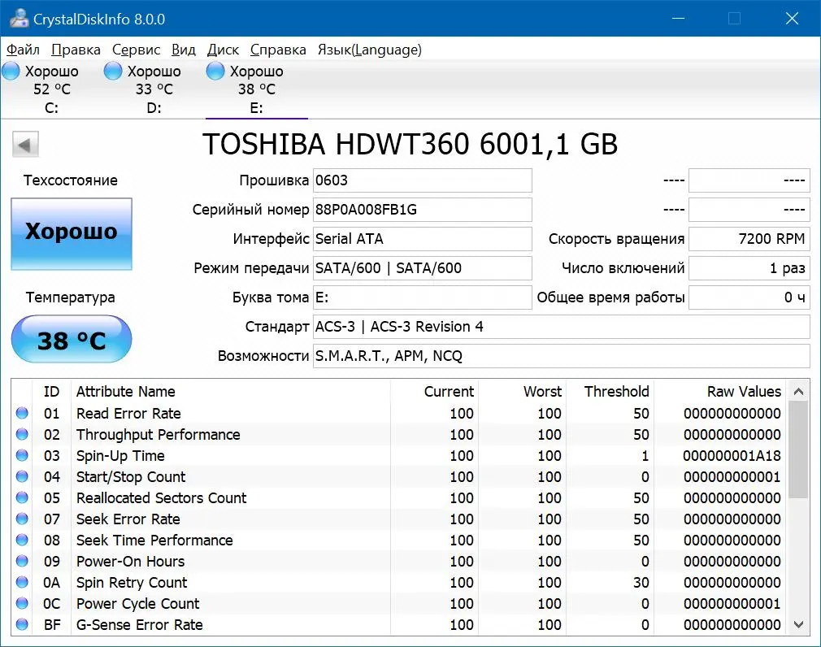
Task: Click status dot for Power Cycle Count
Action: (22, 603)
